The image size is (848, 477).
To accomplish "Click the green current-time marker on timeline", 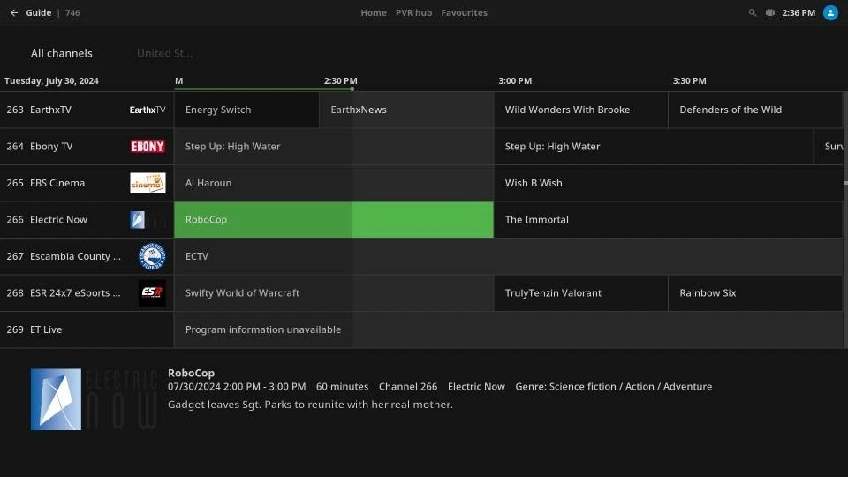I will [352, 88].
